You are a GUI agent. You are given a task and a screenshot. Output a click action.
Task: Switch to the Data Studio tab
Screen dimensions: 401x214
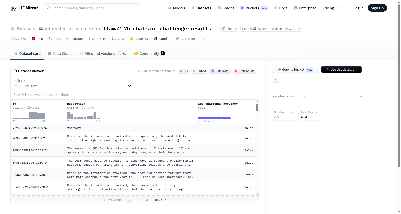pos(60,54)
